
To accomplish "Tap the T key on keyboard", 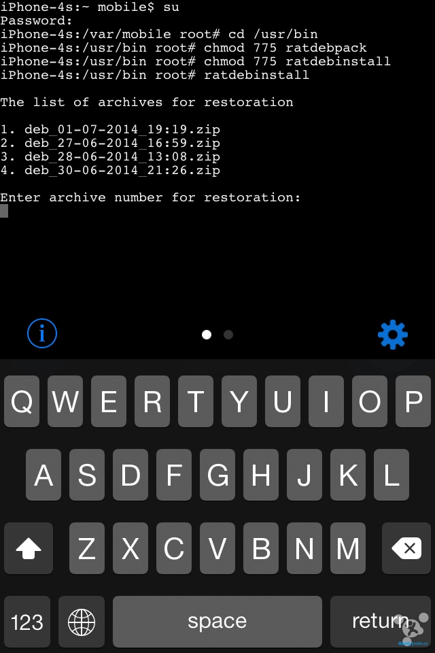I will click(196, 402).
